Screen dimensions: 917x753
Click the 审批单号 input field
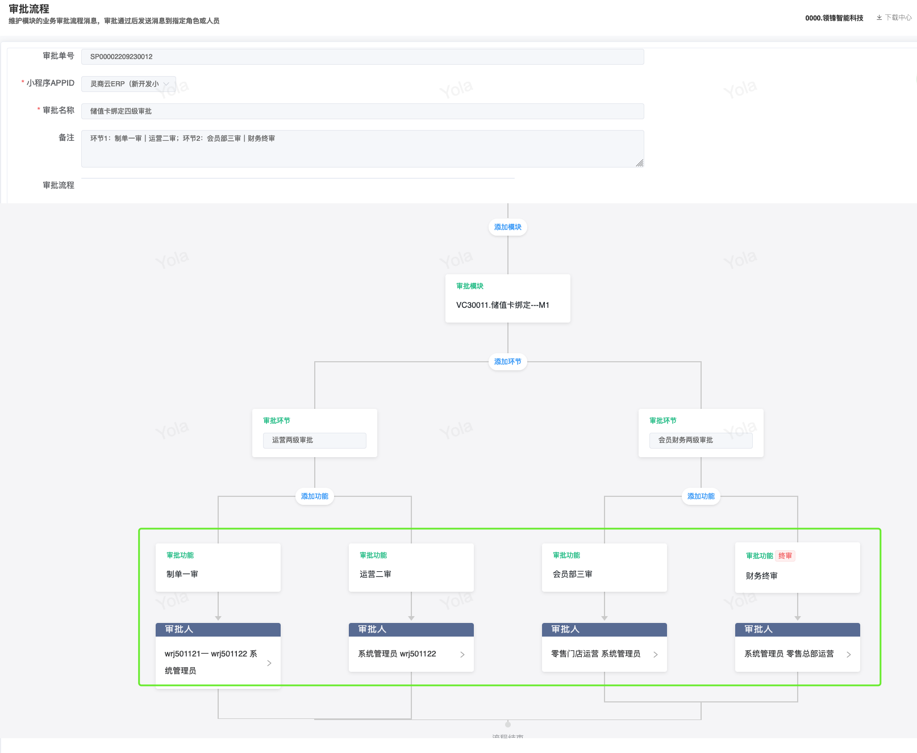pyautogui.click(x=362, y=57)
